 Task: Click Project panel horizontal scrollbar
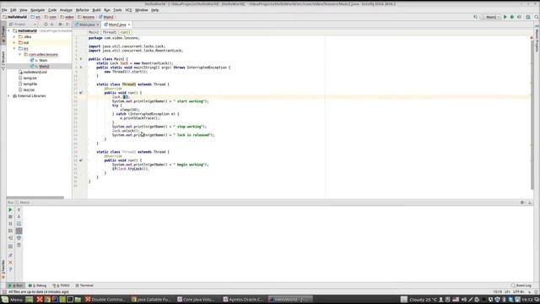coord(35,198)
